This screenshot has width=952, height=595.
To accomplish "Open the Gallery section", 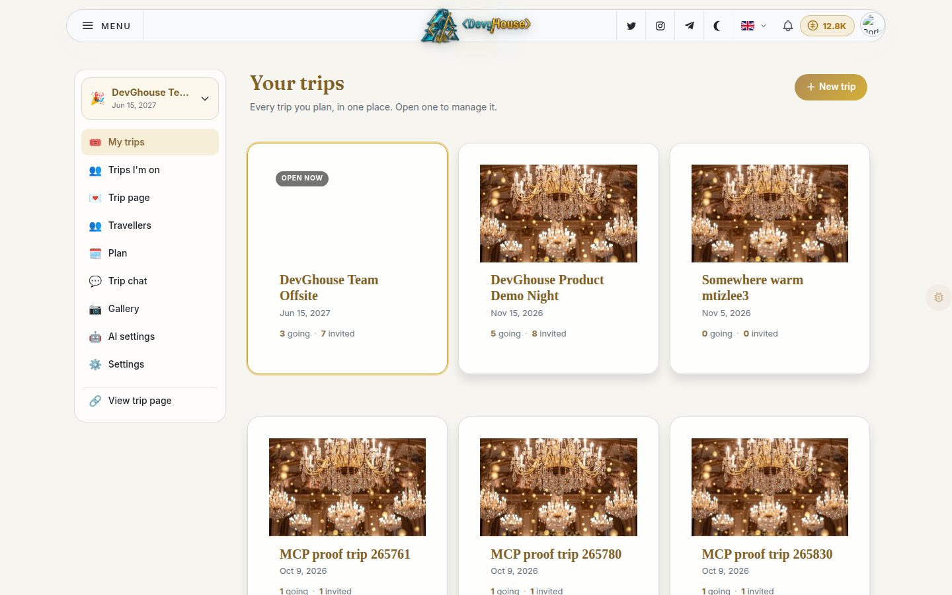I will click(x=150, y=309).
